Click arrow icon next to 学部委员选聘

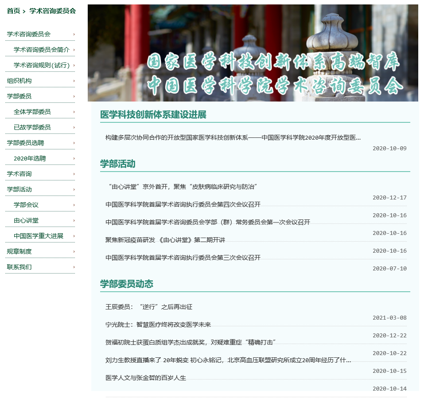(x=74, y=143)
